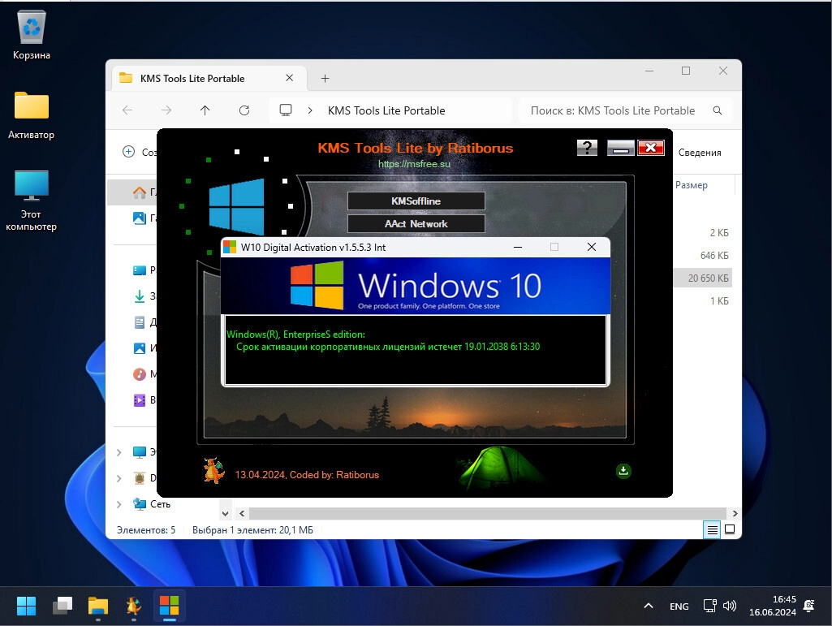
Task: Expand the address bar path chevron
Action: pyautogui.click(x=311, y=110)
